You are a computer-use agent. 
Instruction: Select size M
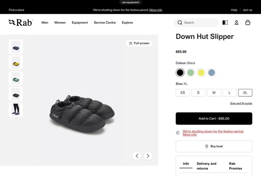[214, 93]
